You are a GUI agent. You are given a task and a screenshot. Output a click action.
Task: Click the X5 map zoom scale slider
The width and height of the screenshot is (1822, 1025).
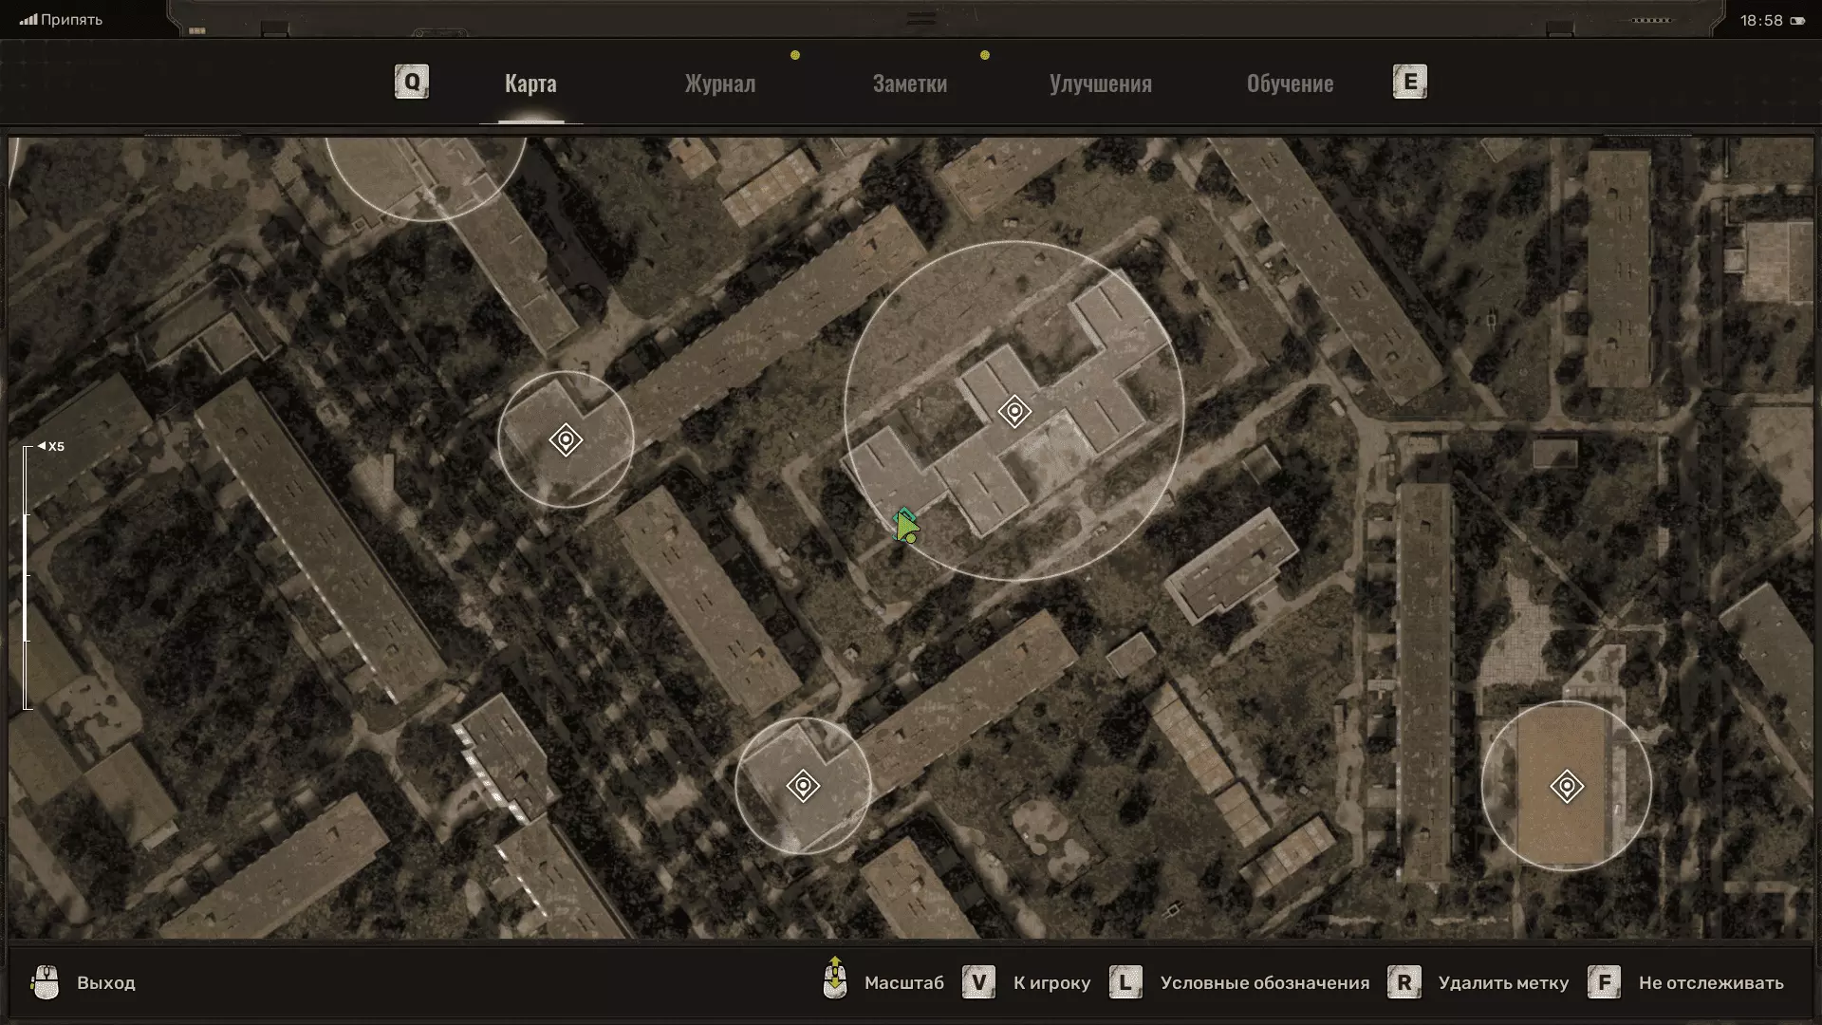(28, 576)
